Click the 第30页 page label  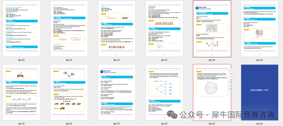[259, 124]
